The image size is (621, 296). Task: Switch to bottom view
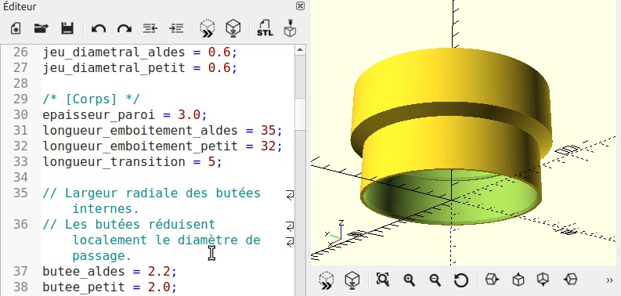(x=543, y=280)
